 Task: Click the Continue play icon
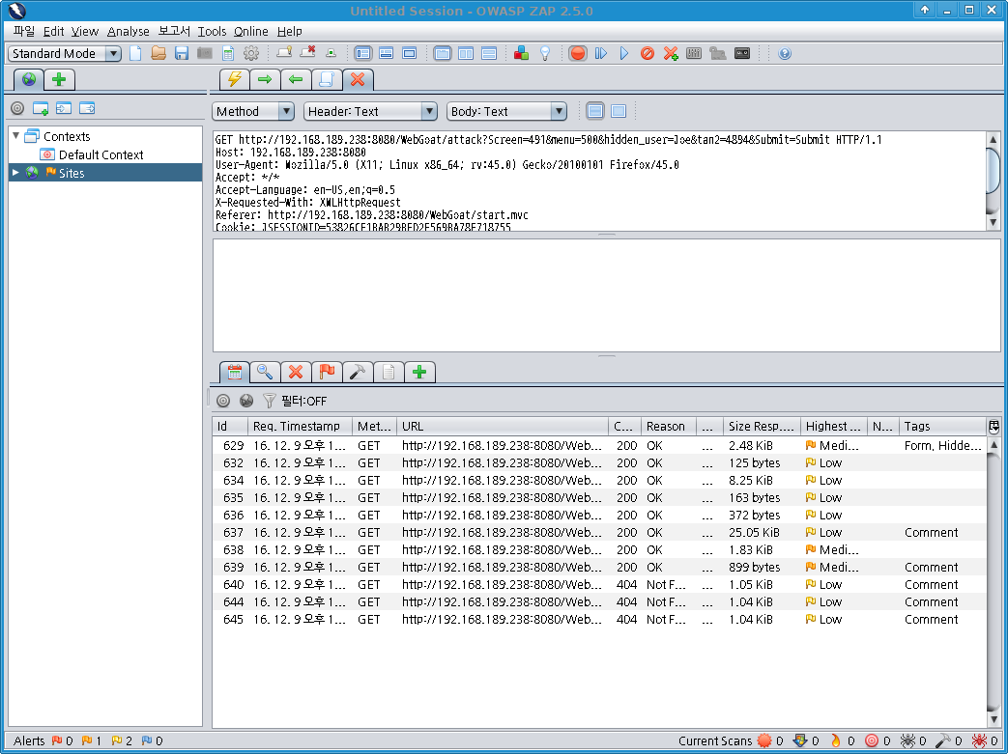tap(623, 53)
